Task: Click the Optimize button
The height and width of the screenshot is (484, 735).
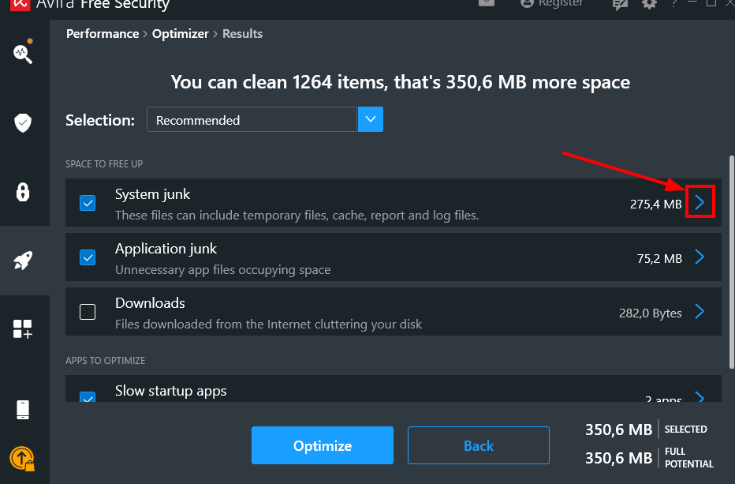Action: (323, 445)
